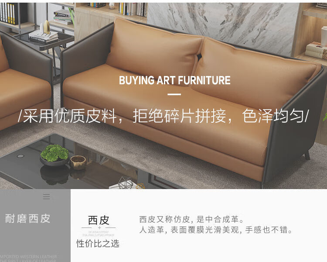Click the yellow binders on the shelf

[x=11, y=14]
